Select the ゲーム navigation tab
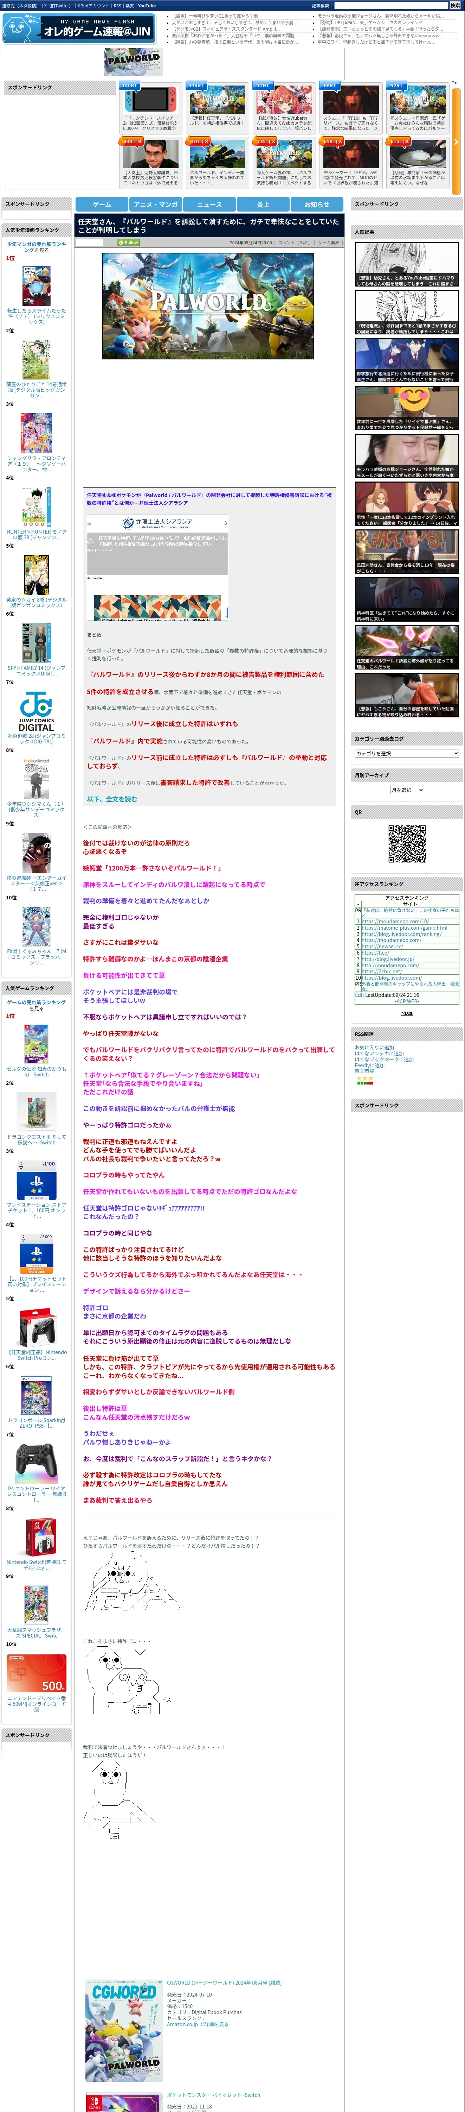465x2112 pixels. 102,204
